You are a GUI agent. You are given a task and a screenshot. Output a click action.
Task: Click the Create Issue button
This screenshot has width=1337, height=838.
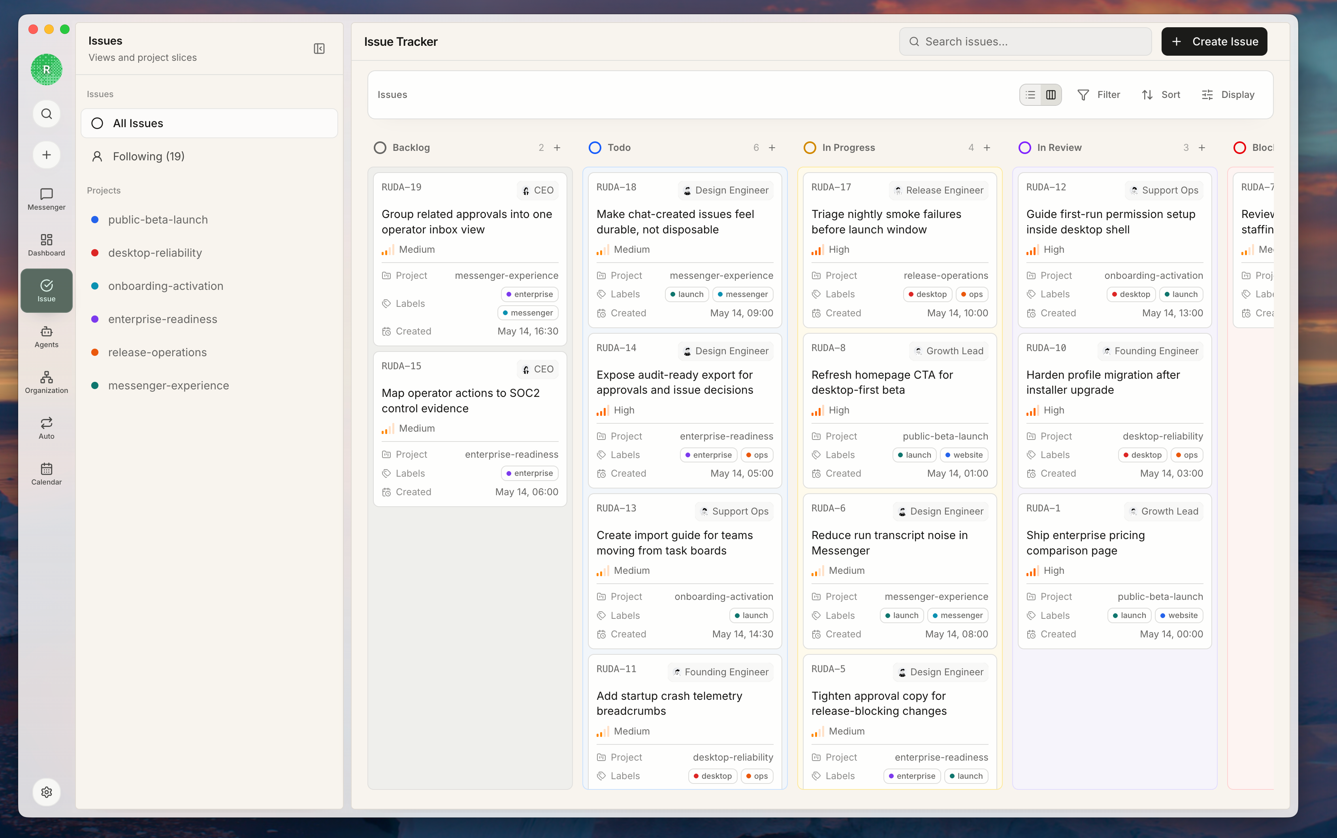point(1214,41)
